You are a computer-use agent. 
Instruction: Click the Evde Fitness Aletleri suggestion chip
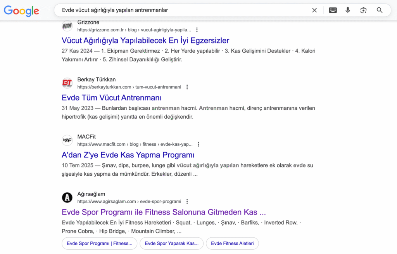pyautogui.click(x=232, y=243)
